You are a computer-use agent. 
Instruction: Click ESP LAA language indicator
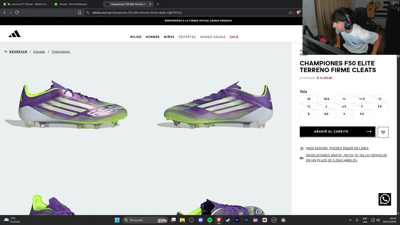click(x=365, y=220)
